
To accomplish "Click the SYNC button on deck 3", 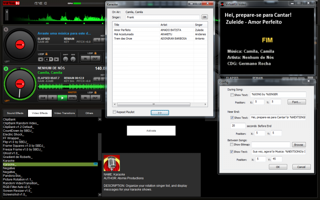I will coord(72,98).
